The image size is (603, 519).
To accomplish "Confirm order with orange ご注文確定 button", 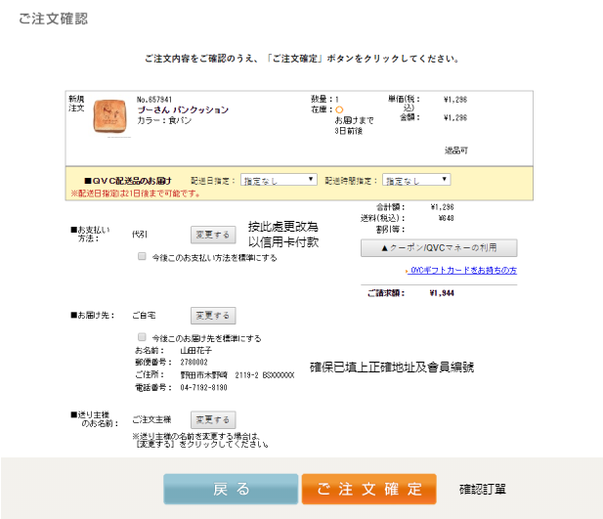I will (x=368, y=489).
